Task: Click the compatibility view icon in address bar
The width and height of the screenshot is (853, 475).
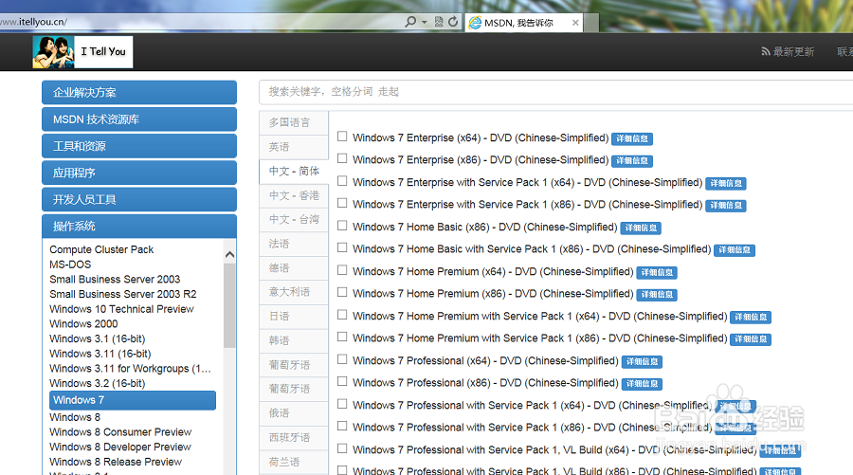Action: point(439,22)
